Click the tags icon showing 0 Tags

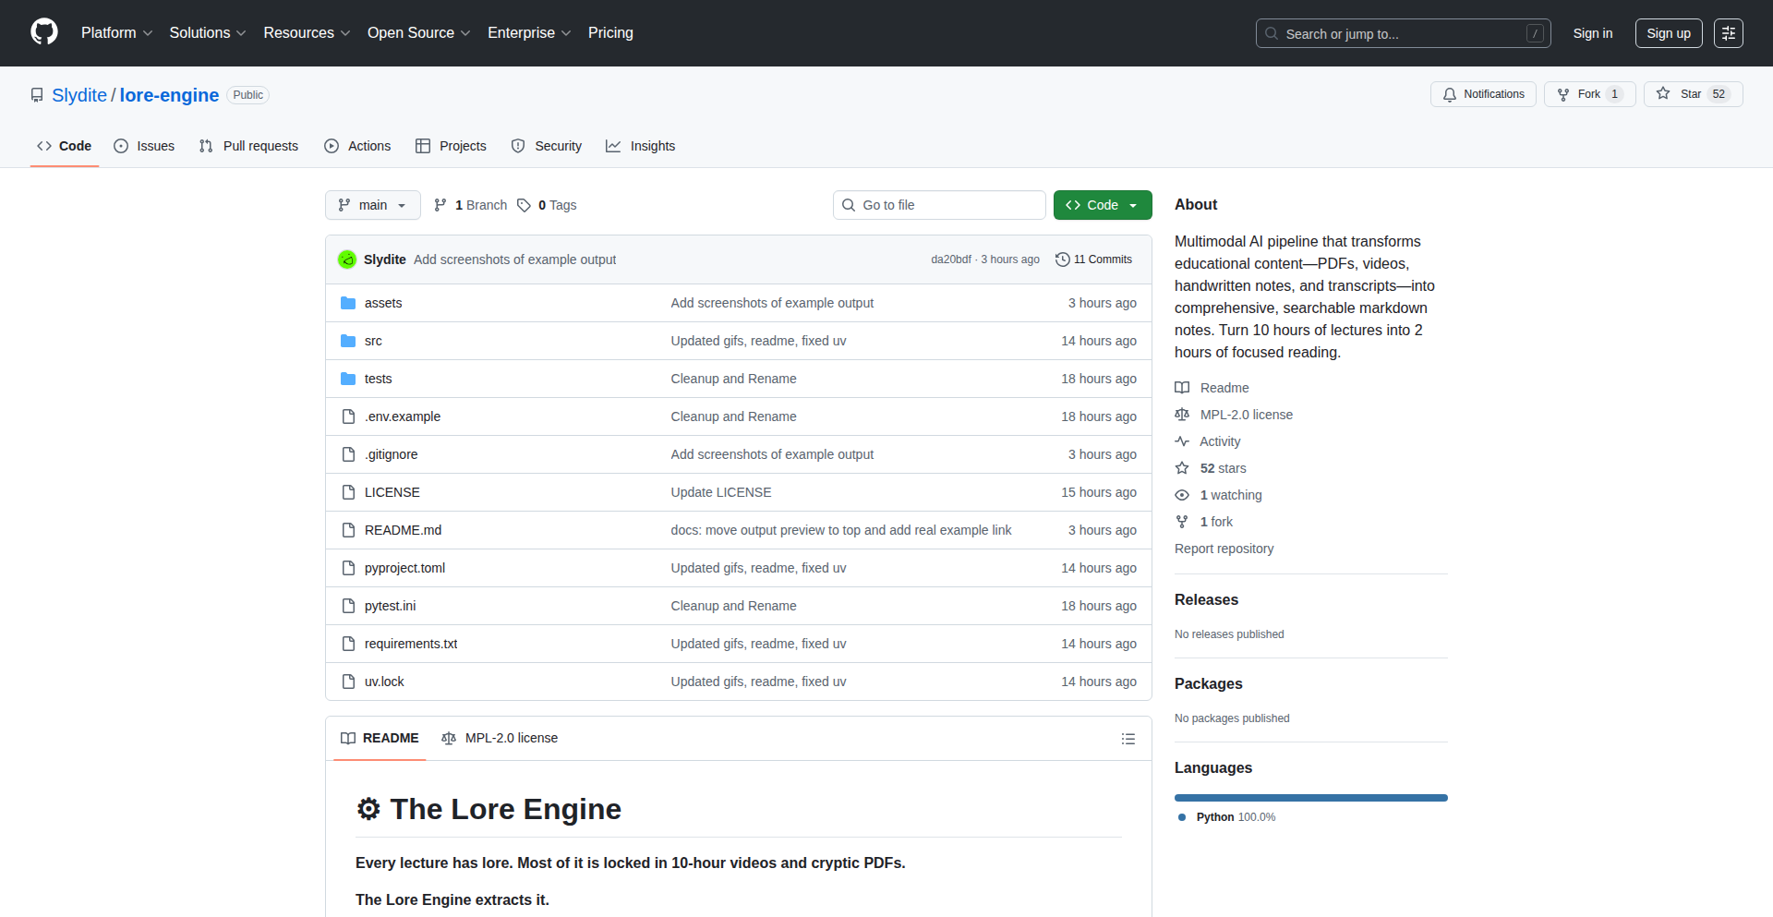524,205
